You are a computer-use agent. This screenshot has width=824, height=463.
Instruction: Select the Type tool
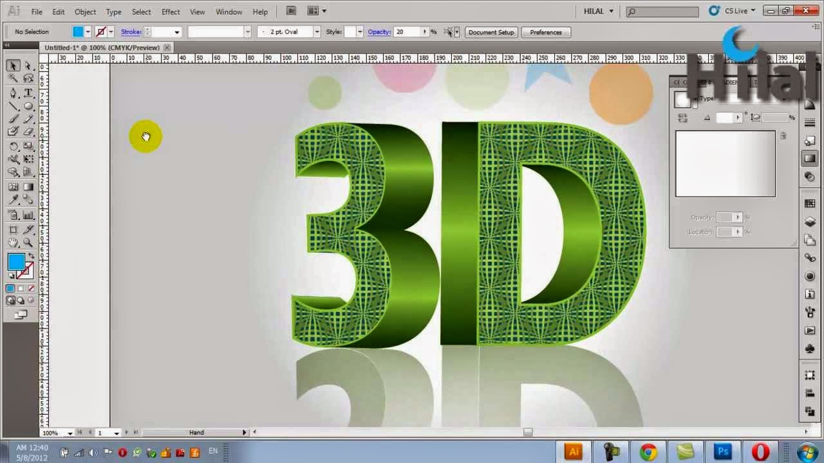pos(28,93)
